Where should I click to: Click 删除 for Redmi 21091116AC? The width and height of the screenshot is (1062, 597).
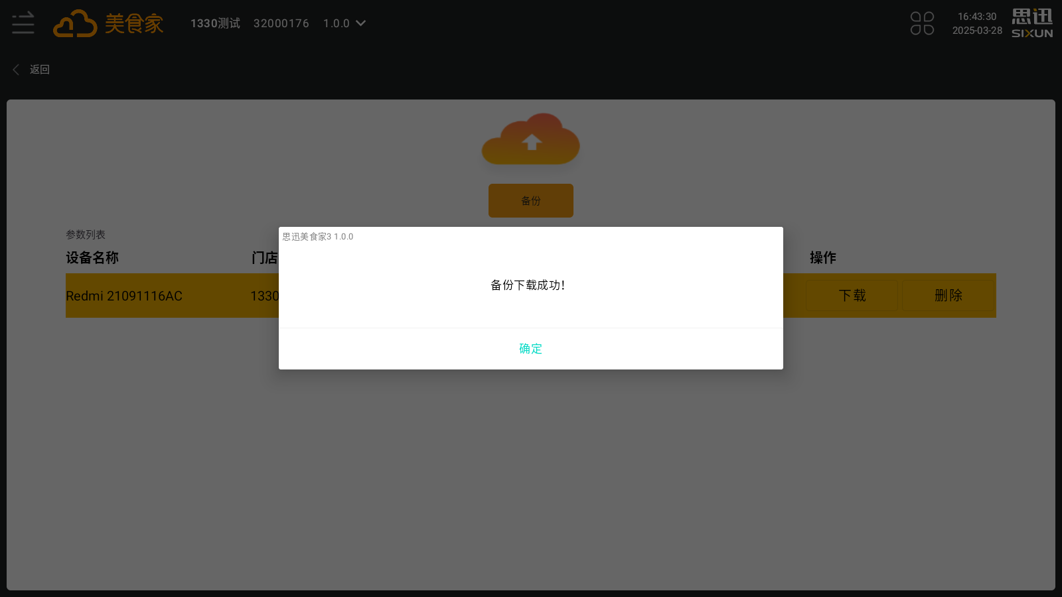pos(948,295)
